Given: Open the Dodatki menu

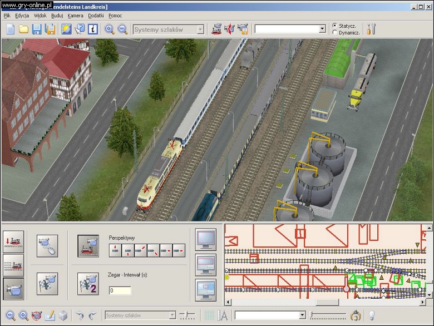Looking at the screenshot, I should click(x=96, y=16).
